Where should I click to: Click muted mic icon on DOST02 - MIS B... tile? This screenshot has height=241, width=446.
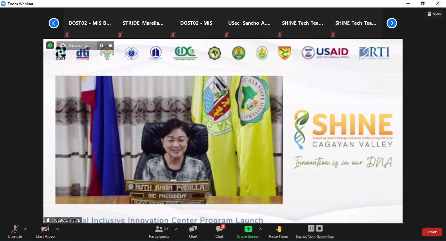coord(67,35)
